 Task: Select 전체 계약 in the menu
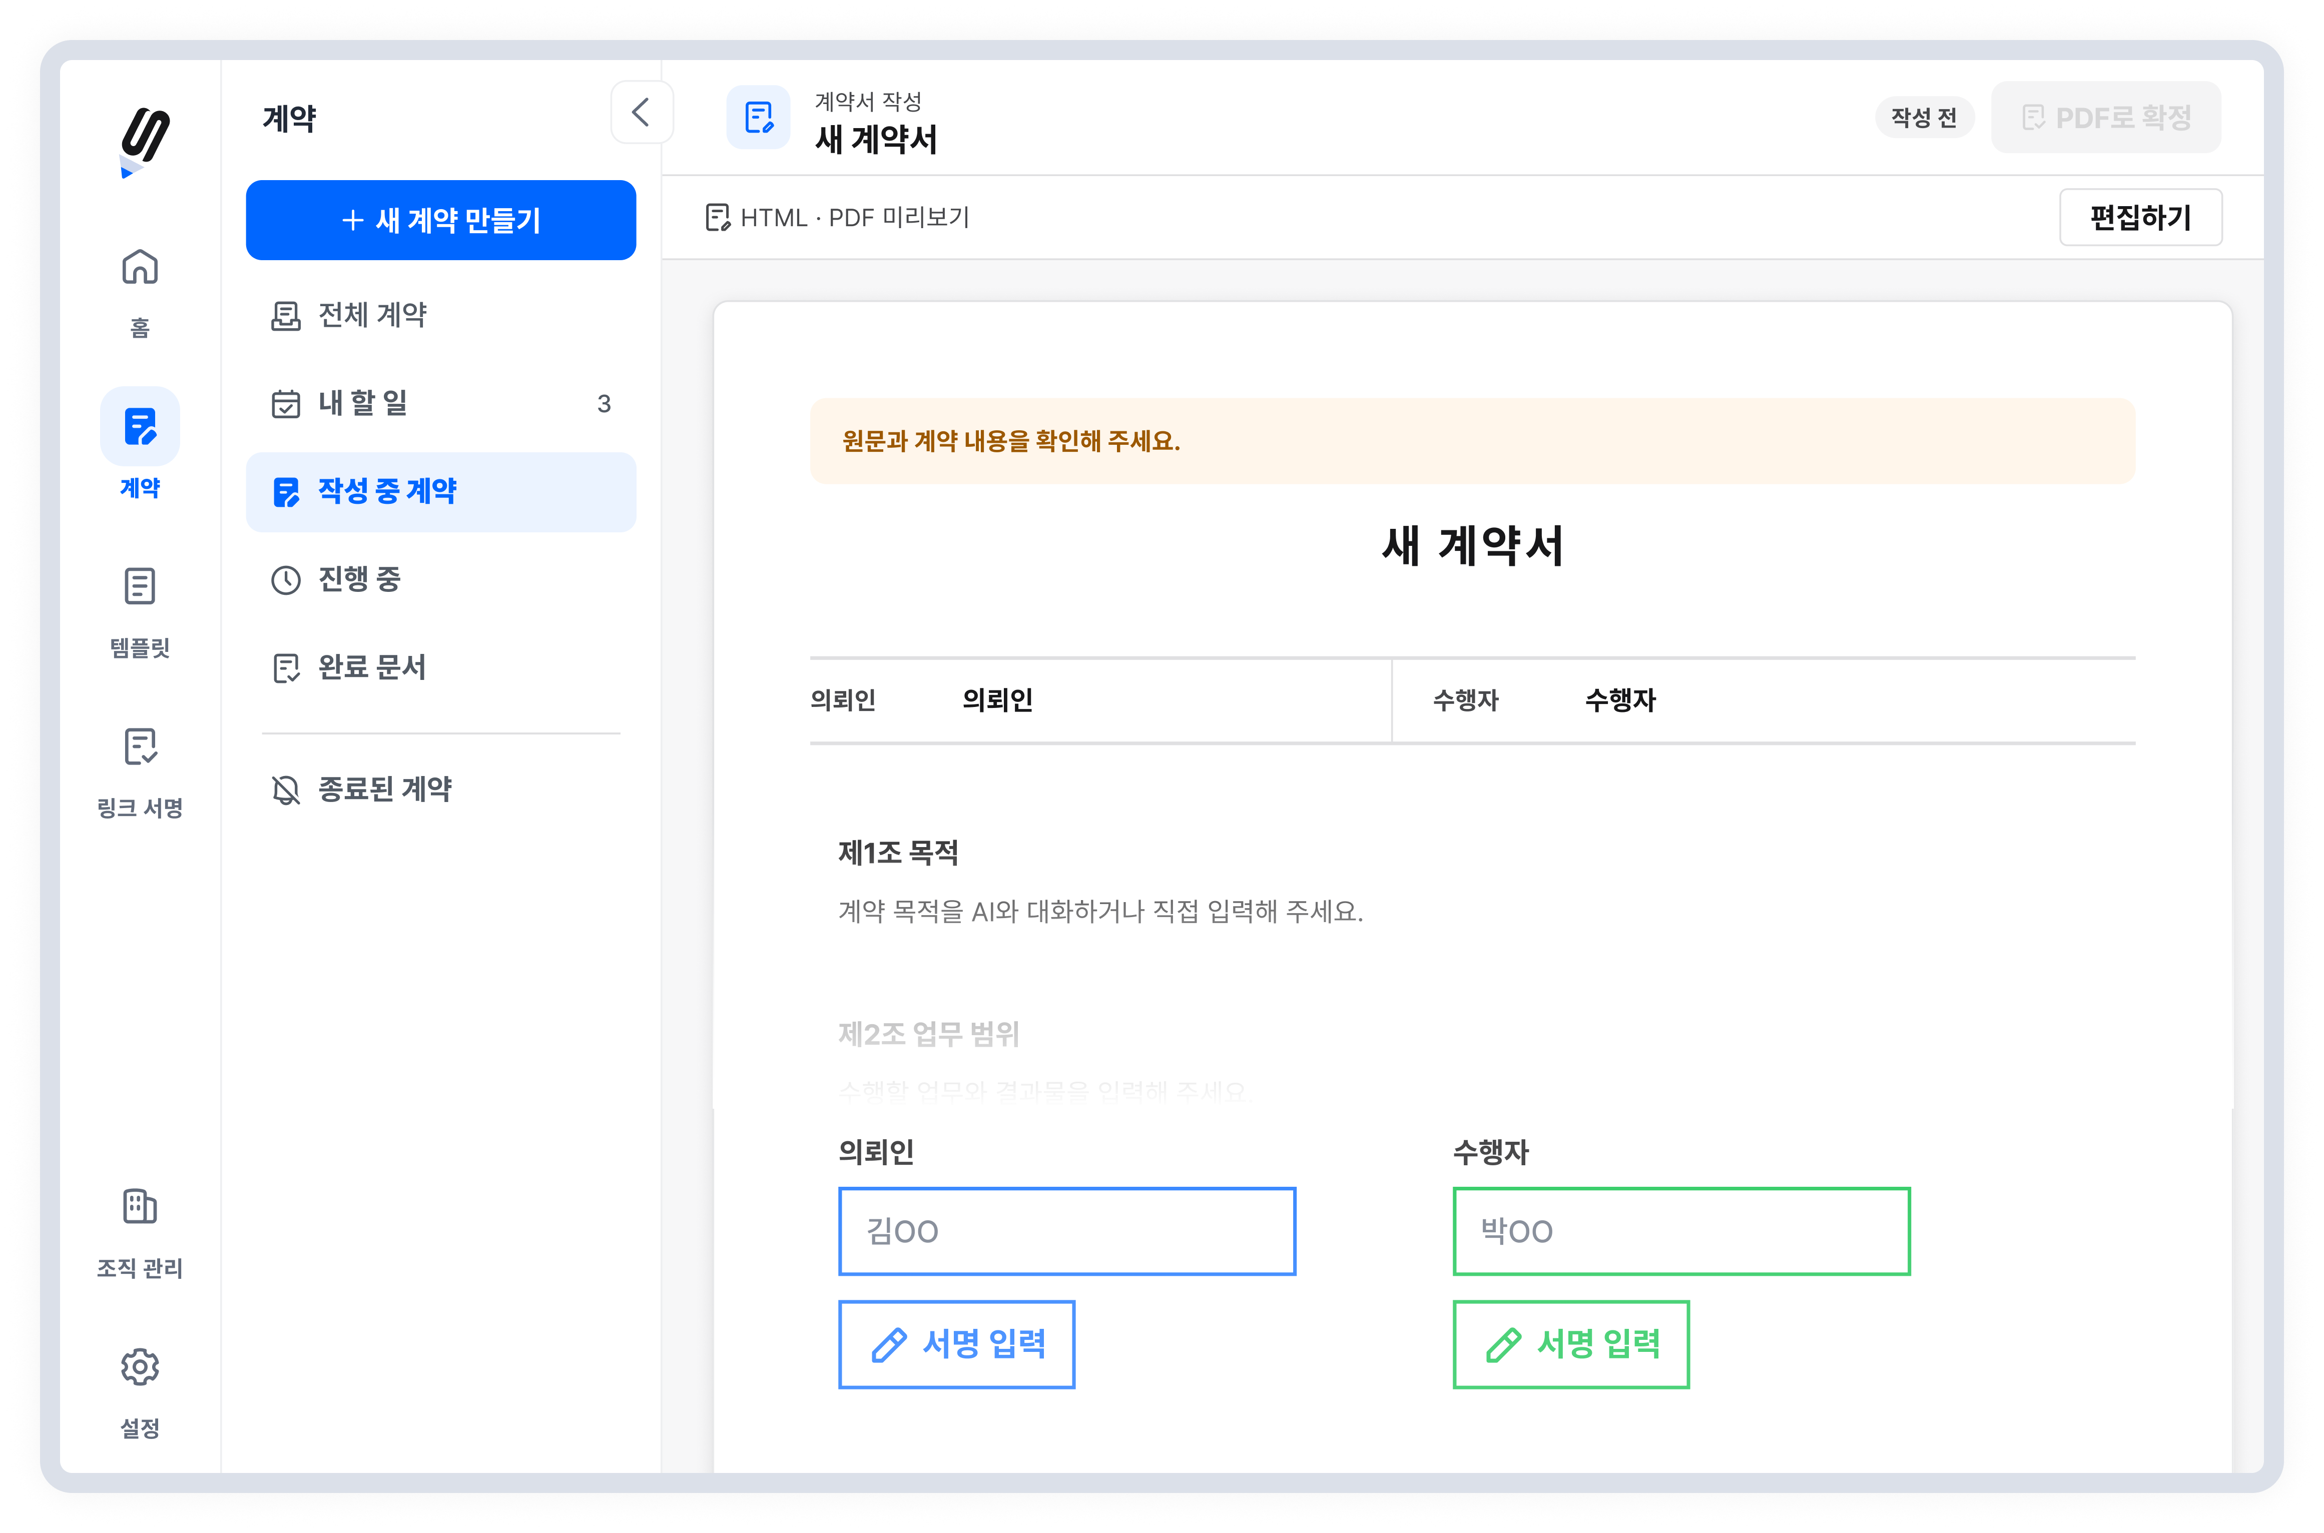441,315
